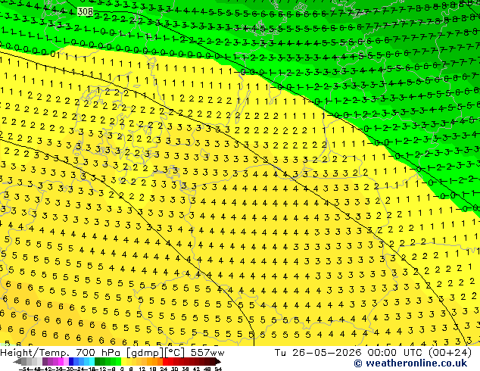This screenshot has height=371, width=480.
Task: Open the weatheronline.co.uk copyright link
Action: coord(410,363)
